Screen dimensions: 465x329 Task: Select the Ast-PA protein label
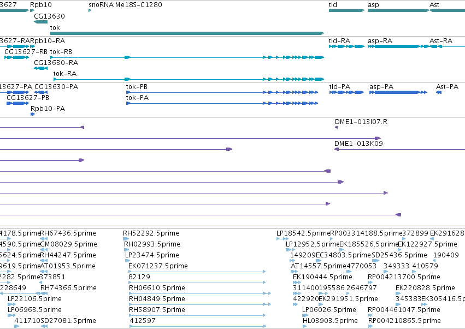[447, 87]
